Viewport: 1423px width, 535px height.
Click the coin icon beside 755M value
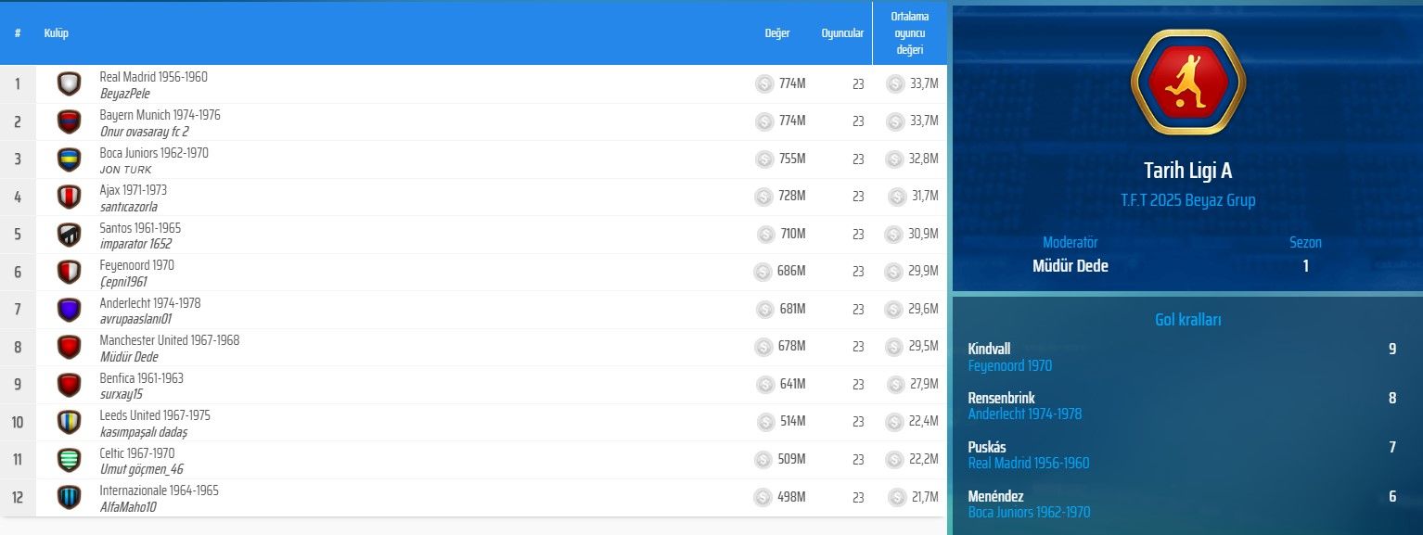(x=763, y=159)
